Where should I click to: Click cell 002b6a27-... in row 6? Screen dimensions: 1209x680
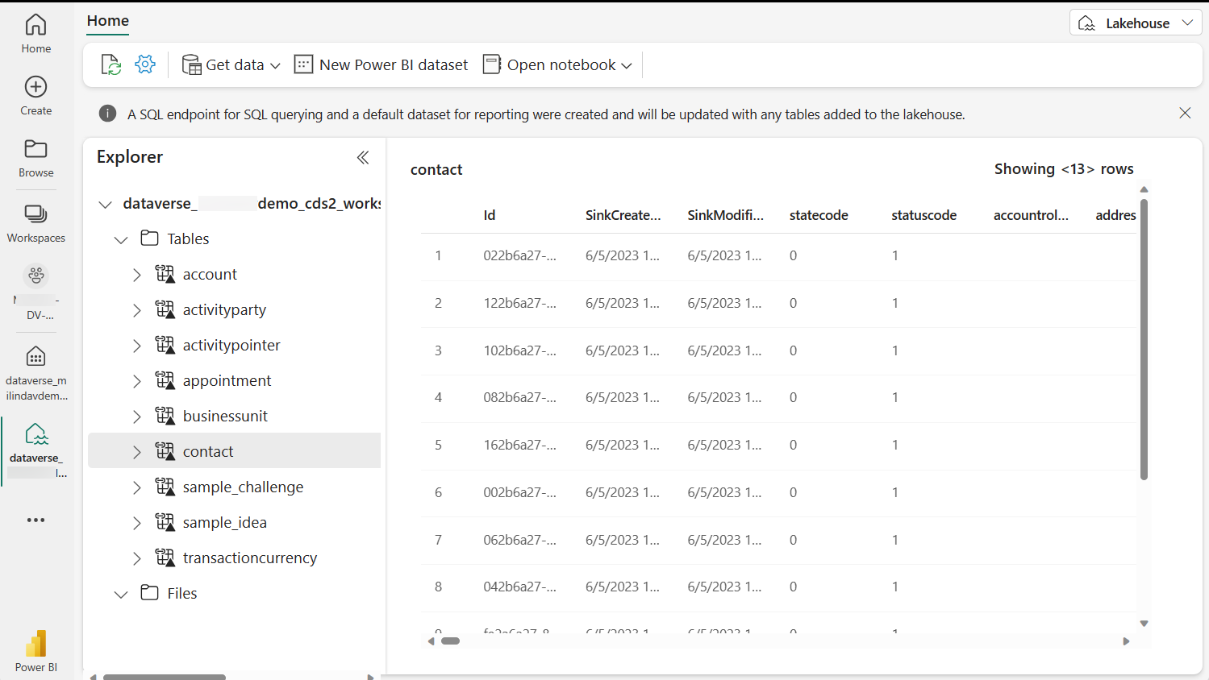pyautogui.click(x=519, y=492)
